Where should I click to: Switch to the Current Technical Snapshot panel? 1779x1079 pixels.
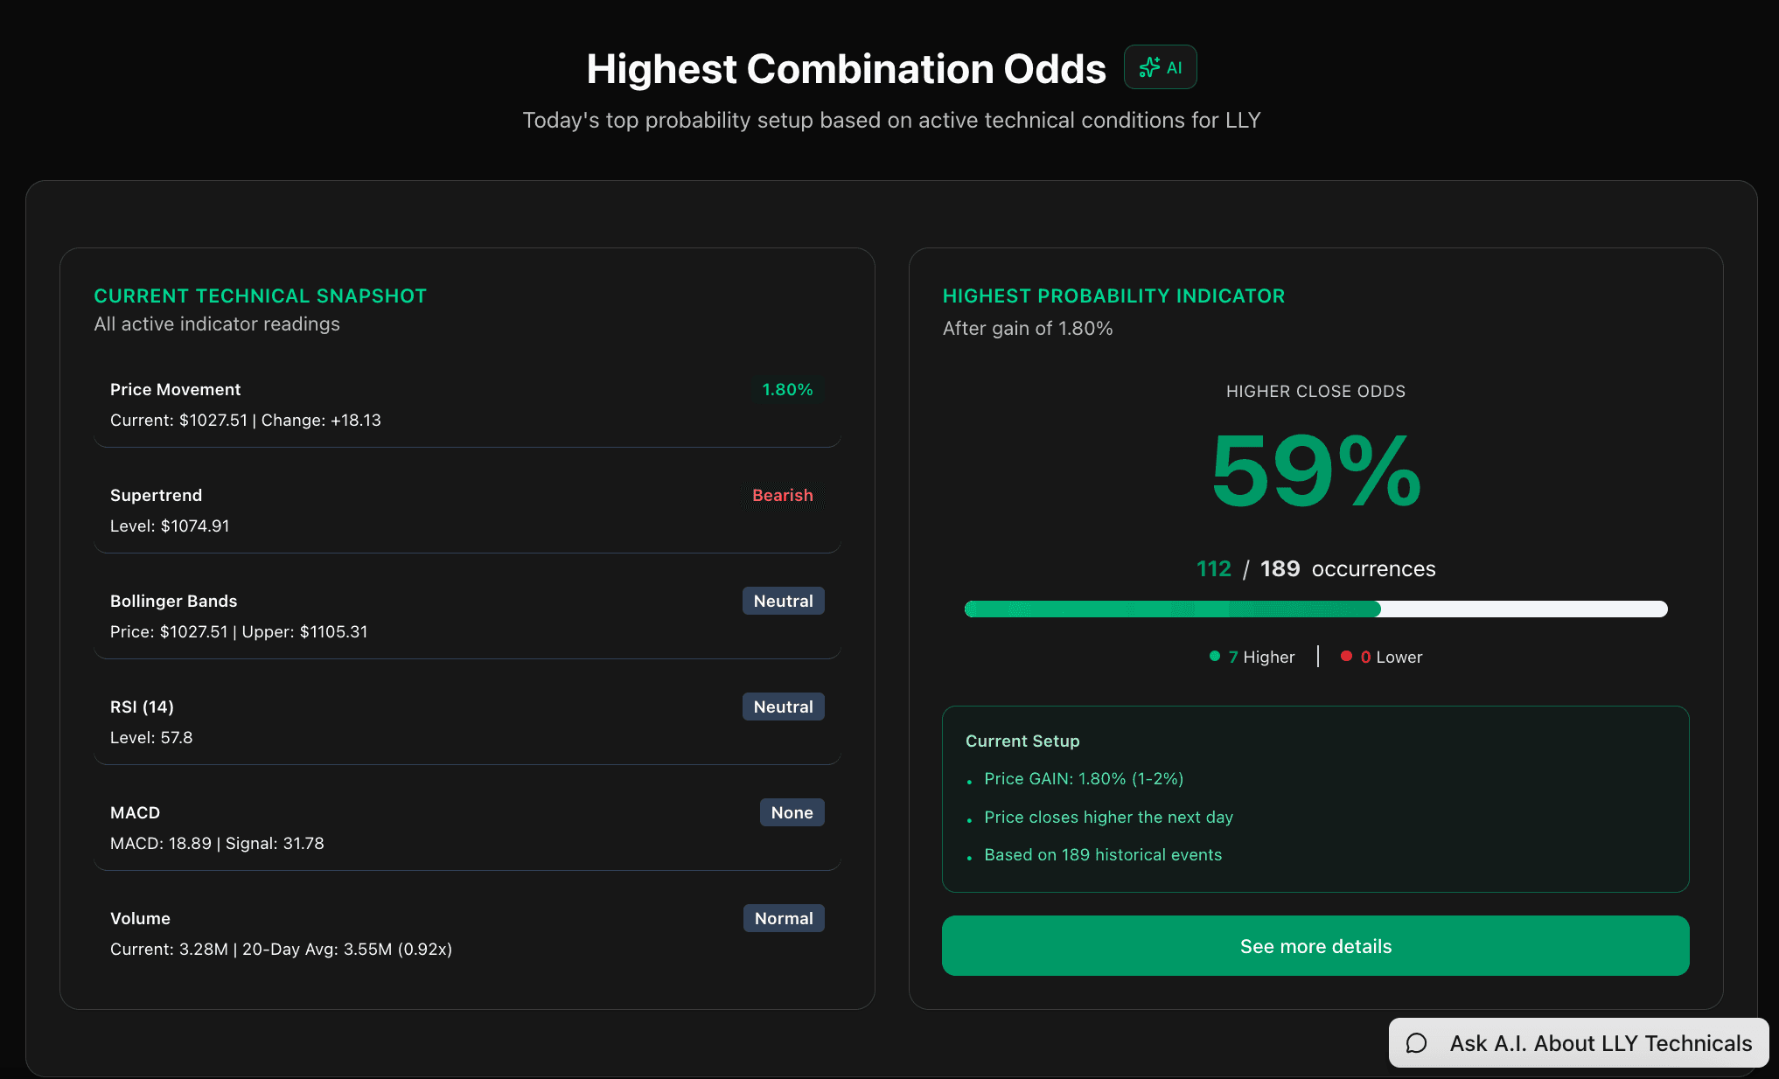pyautogui.click(x=260, y=296)
